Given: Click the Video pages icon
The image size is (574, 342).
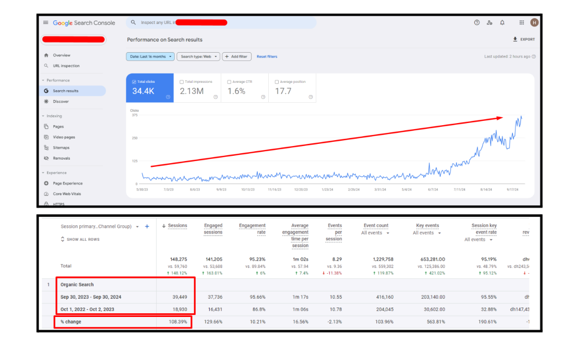Looking at the screenshot, I should [46, 137].
